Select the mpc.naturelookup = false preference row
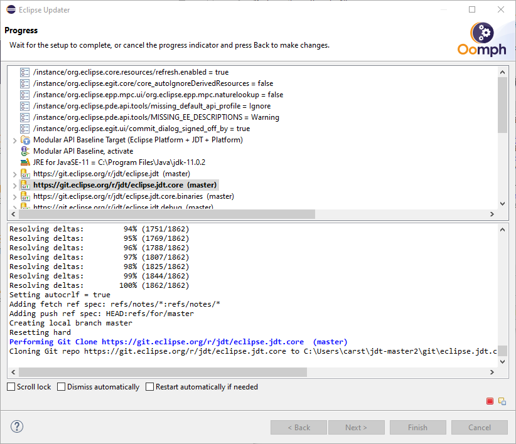This screenshot has width=516, height=444. tap(158, 95)
